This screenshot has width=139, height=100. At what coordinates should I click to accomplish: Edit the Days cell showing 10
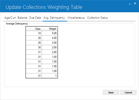coord(34,33)
